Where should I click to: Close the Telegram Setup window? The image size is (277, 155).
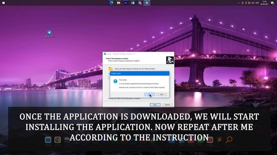[x=171, y=54]
